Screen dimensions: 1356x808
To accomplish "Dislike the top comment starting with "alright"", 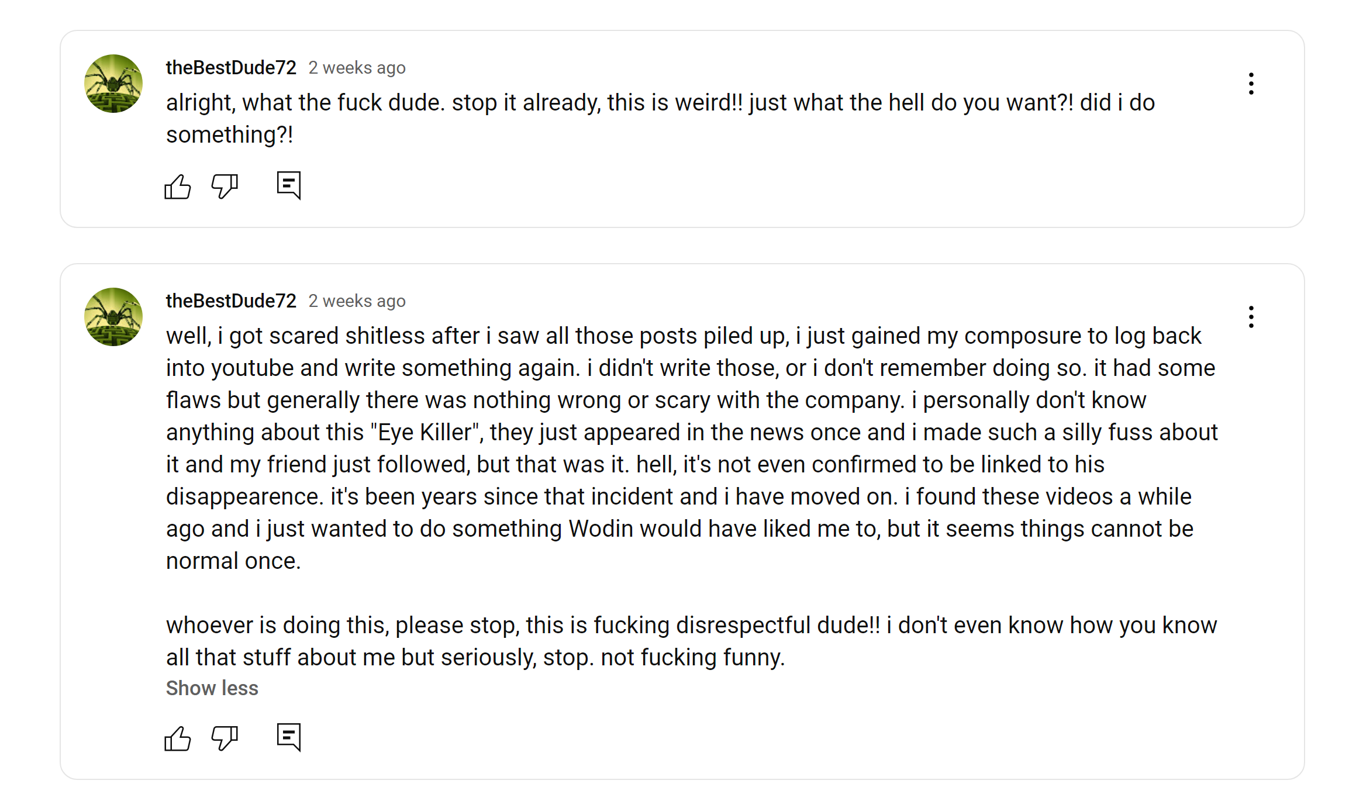I will click(x=225, y=187).
